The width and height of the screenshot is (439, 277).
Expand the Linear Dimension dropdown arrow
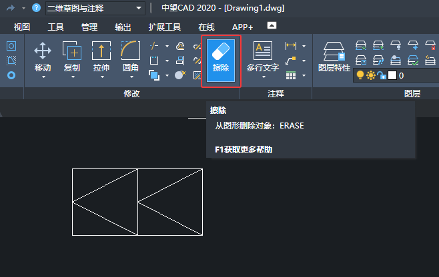point(304,46)
